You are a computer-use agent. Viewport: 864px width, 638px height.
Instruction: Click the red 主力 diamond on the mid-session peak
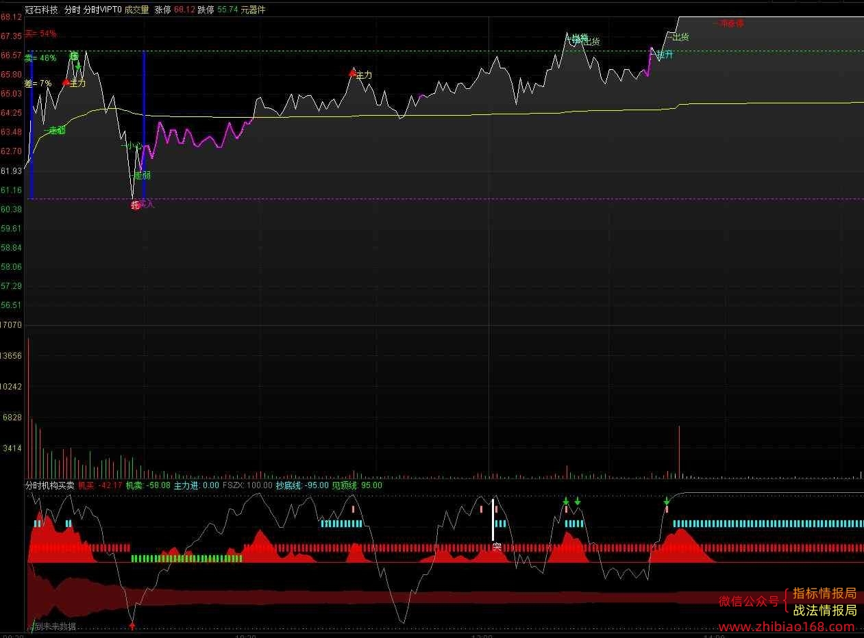coord(353,74)
